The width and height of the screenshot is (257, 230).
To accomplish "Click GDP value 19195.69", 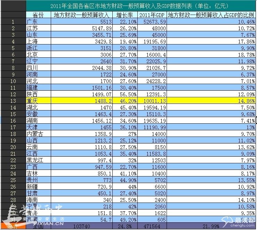I will 152,41.
